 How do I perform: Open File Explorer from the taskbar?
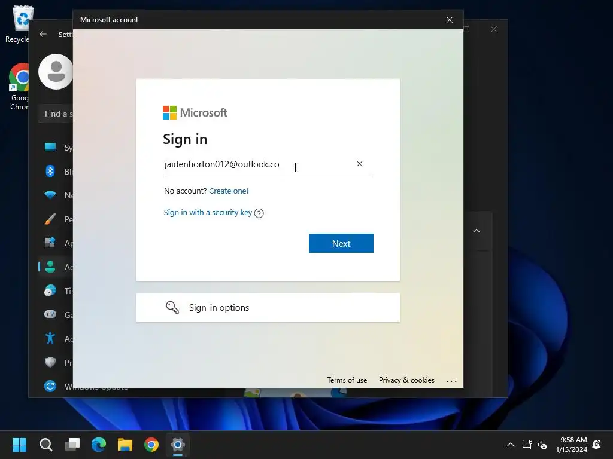[x=125, y=445]
